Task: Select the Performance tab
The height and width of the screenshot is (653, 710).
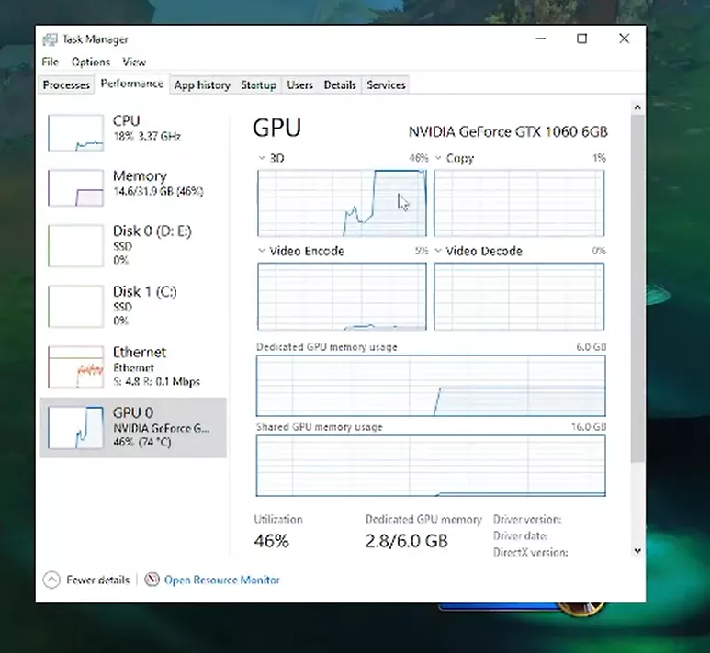Action: [131, 84]
